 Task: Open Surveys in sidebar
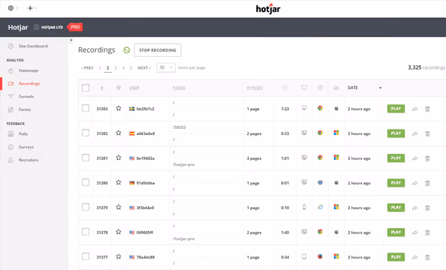coord(26,147)
